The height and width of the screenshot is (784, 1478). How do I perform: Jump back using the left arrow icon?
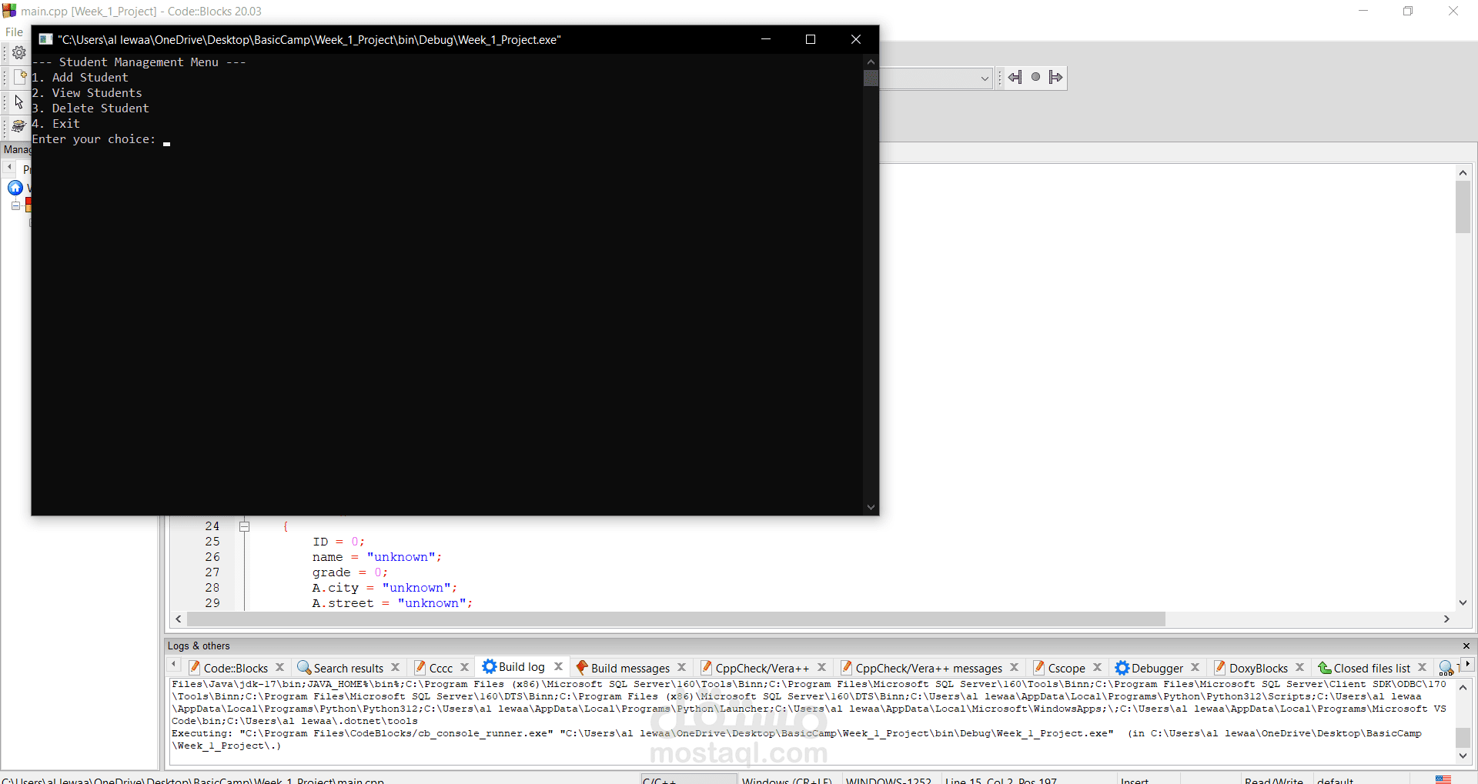click(x=1015, y=77)
